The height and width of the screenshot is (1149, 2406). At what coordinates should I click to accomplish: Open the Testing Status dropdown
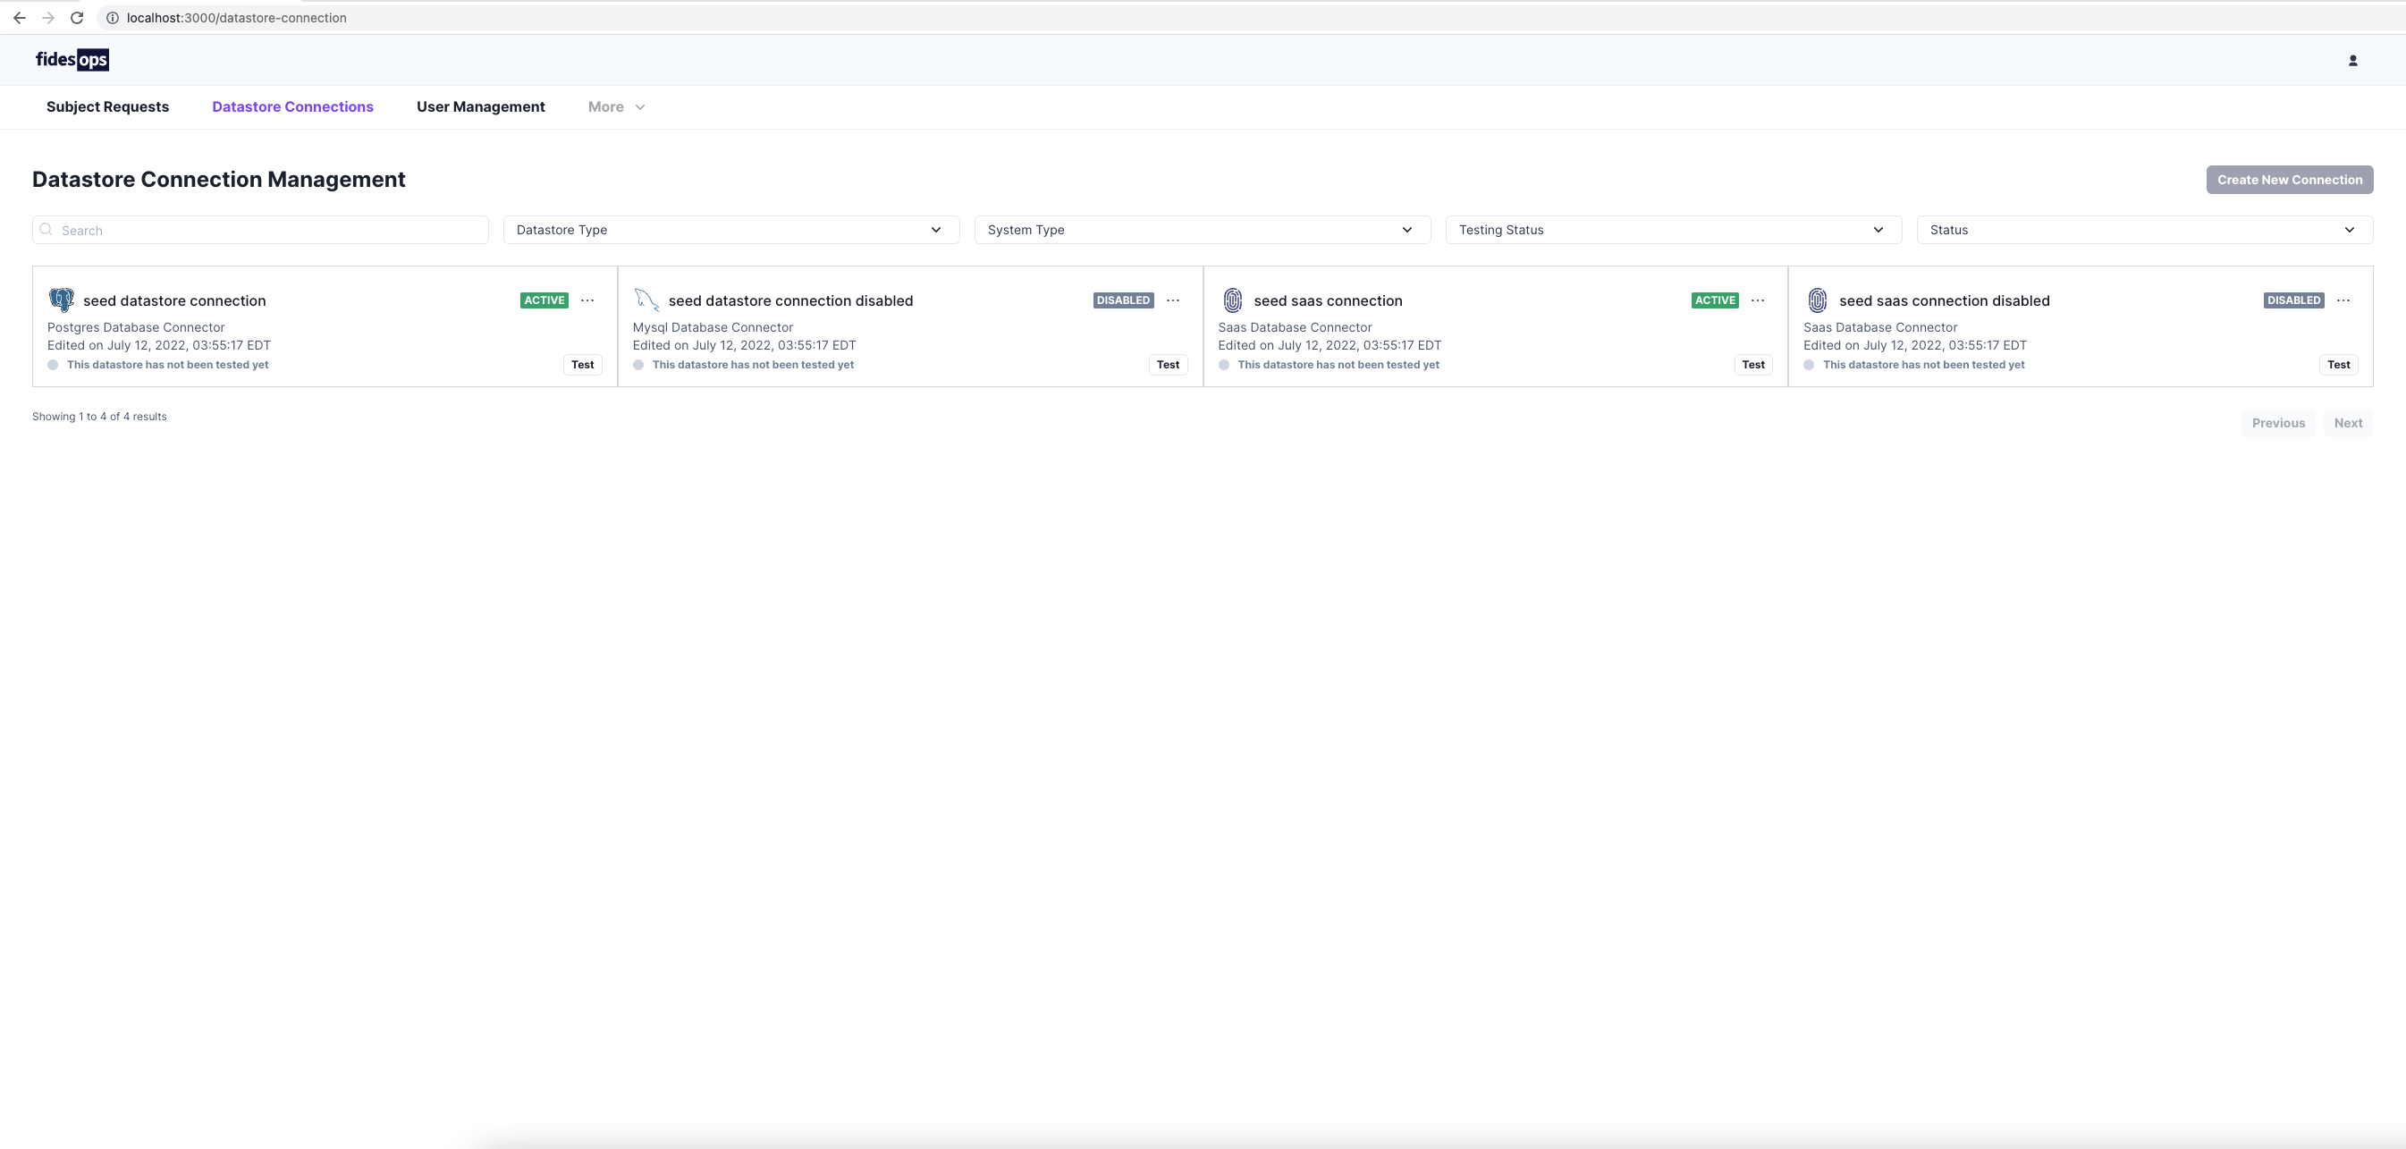point(1673,230)
